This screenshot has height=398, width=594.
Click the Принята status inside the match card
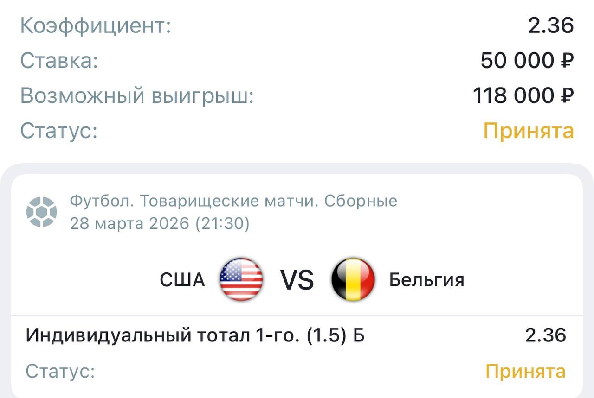click(x=525, y=371)
